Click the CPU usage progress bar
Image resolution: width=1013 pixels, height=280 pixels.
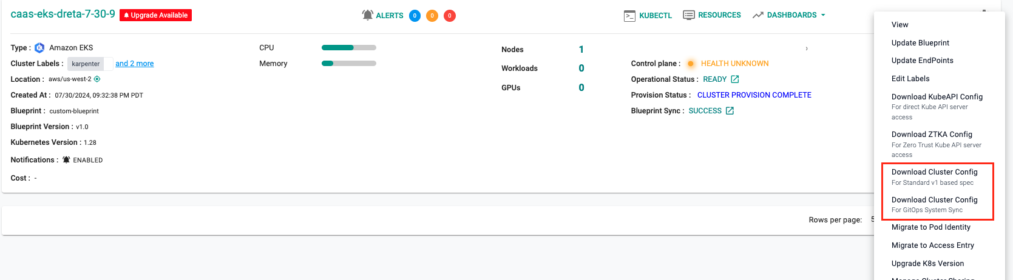(x=348, y=48)
